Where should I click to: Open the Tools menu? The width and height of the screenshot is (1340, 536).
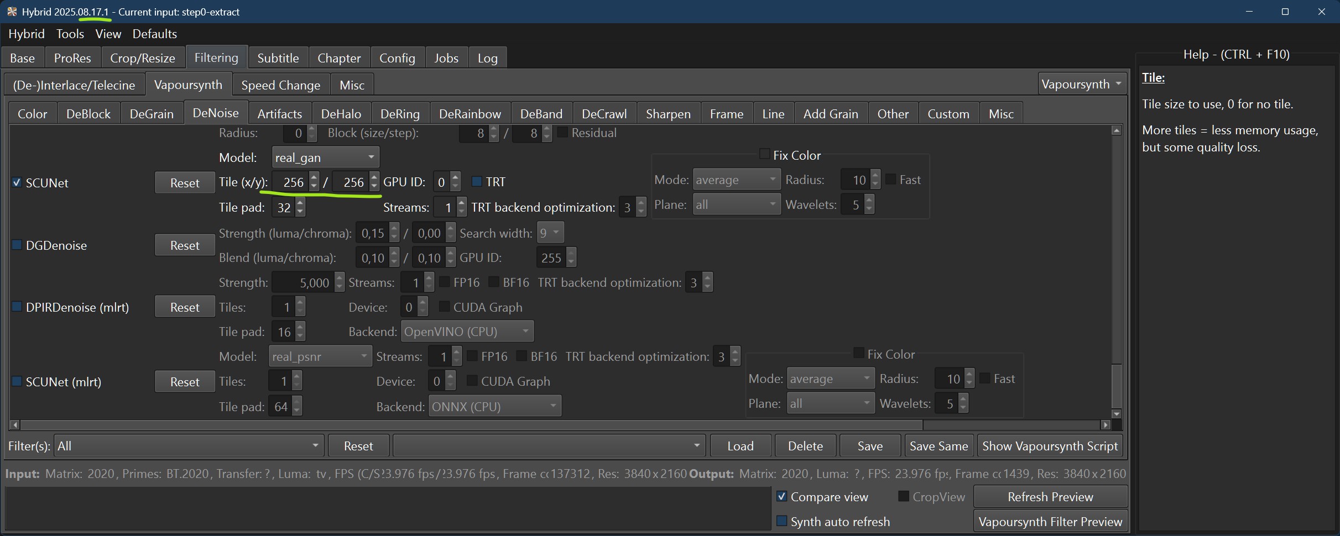(x=70, y=34)
